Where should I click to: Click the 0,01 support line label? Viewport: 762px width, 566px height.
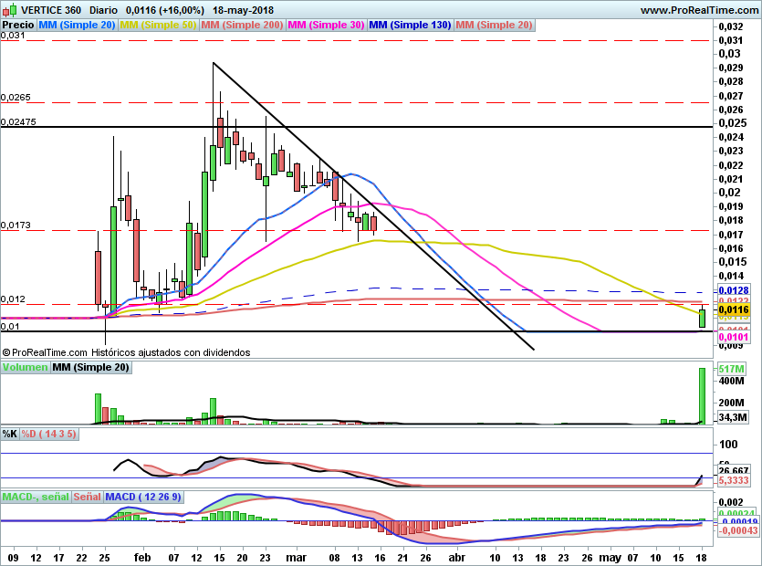click(10, 326)
